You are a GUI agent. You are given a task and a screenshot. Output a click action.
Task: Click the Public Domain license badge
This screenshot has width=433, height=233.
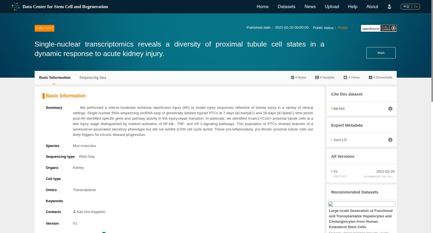pos(388,28)
